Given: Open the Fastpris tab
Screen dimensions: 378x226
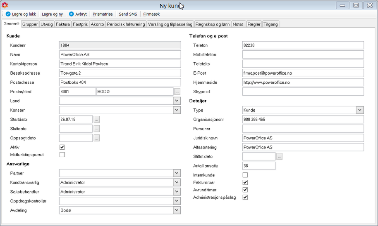Looking at the screenshot, I should (x=80, y=24).
